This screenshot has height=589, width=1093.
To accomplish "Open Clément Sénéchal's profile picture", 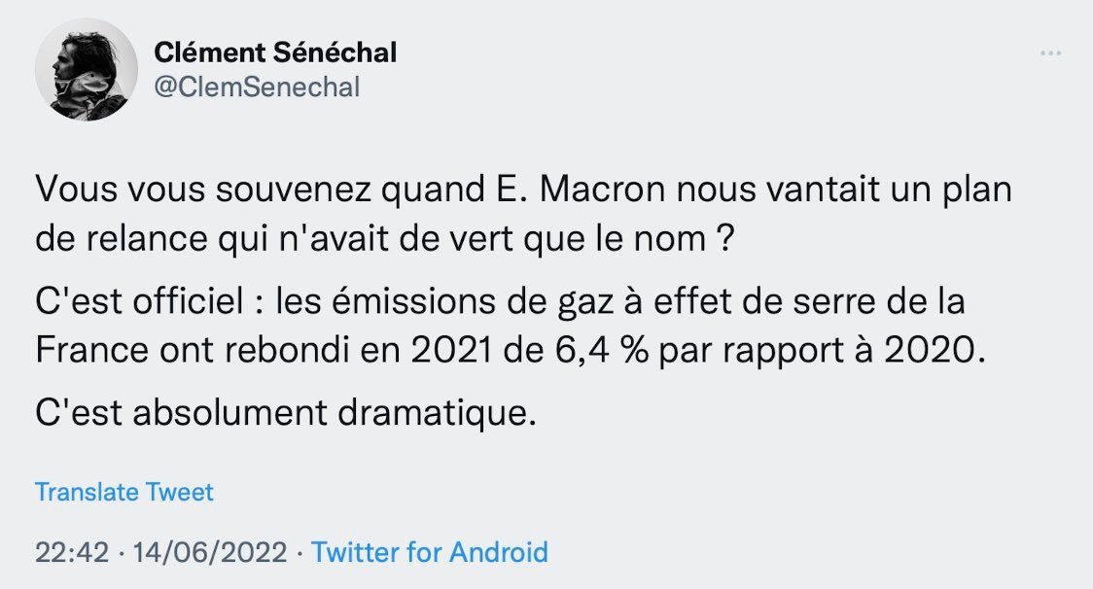I will [87, 70].
